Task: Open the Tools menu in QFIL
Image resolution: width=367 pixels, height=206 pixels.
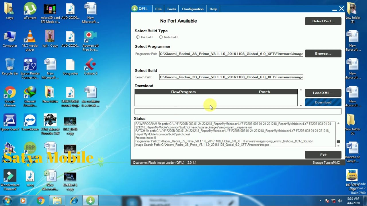Action: pyautogui.click(x=171, y=9)
